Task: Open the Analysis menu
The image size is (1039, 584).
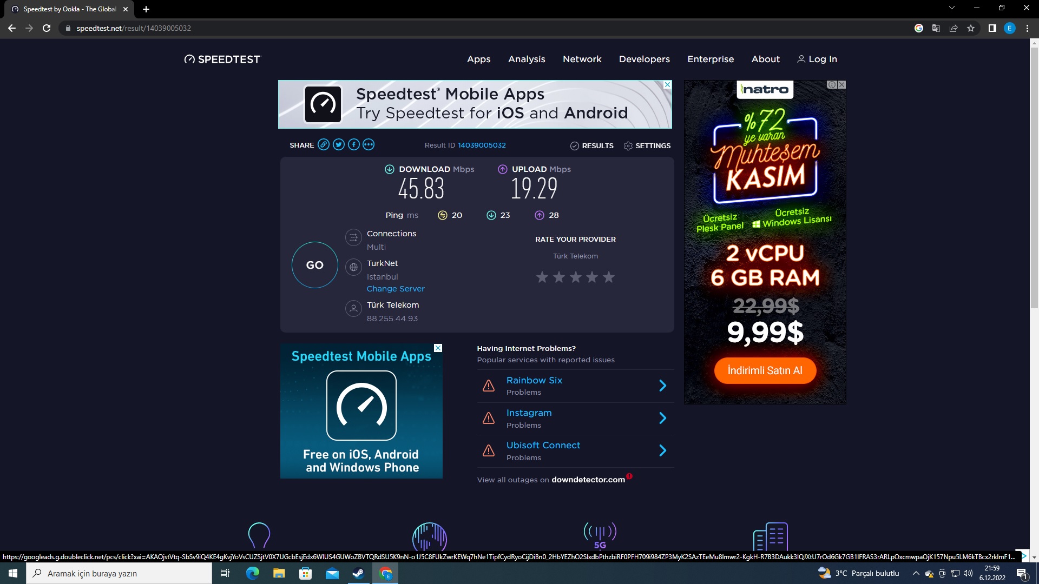Action: 527,59
